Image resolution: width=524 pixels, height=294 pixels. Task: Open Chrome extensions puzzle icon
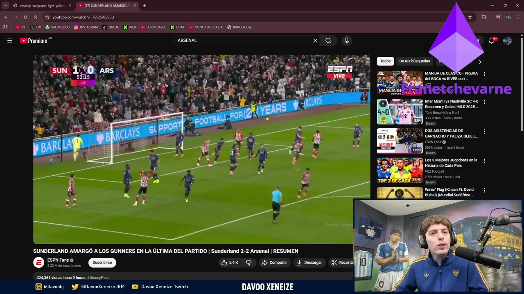(484, 17)
